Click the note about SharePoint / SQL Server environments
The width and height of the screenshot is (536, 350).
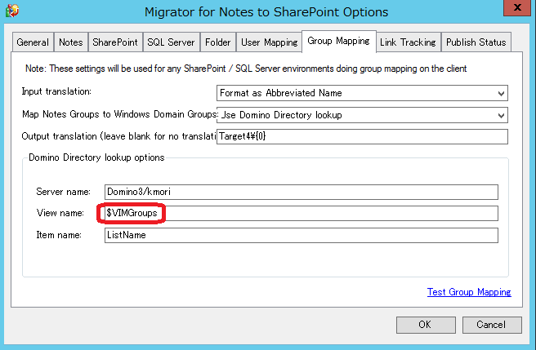point(246,69)
